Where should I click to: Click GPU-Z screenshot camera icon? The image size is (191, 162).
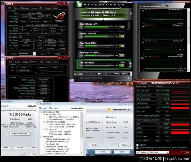190,86
